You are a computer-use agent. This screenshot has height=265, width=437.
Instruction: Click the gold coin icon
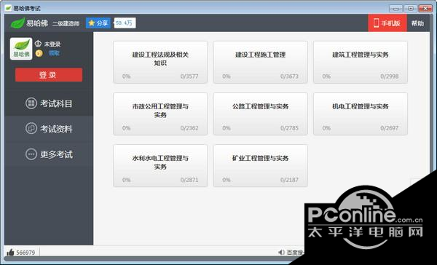39,53
